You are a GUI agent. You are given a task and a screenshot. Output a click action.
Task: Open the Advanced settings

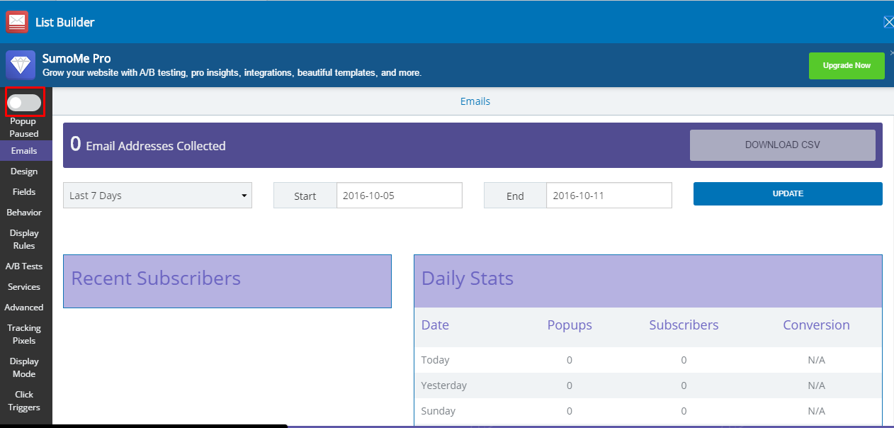(x=24, y=308)
